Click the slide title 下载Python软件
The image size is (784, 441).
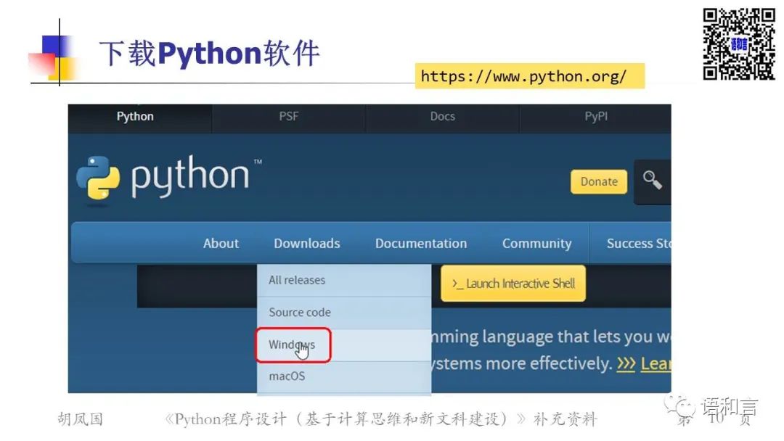click(209, 53)
